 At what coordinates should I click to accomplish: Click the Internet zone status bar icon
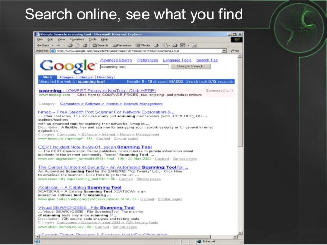tap(199, 241)
